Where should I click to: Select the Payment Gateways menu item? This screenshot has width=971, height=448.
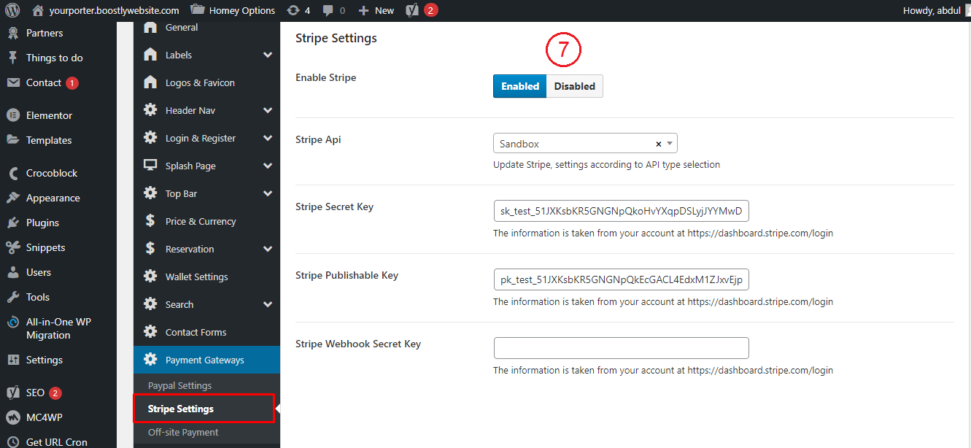coord(206,360)
